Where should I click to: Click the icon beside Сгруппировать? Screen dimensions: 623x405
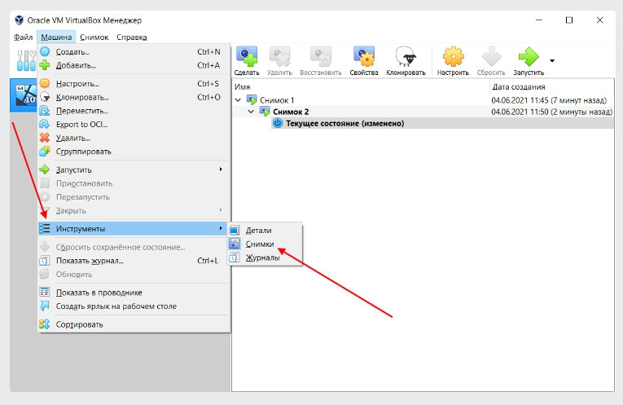pos(45,151)
